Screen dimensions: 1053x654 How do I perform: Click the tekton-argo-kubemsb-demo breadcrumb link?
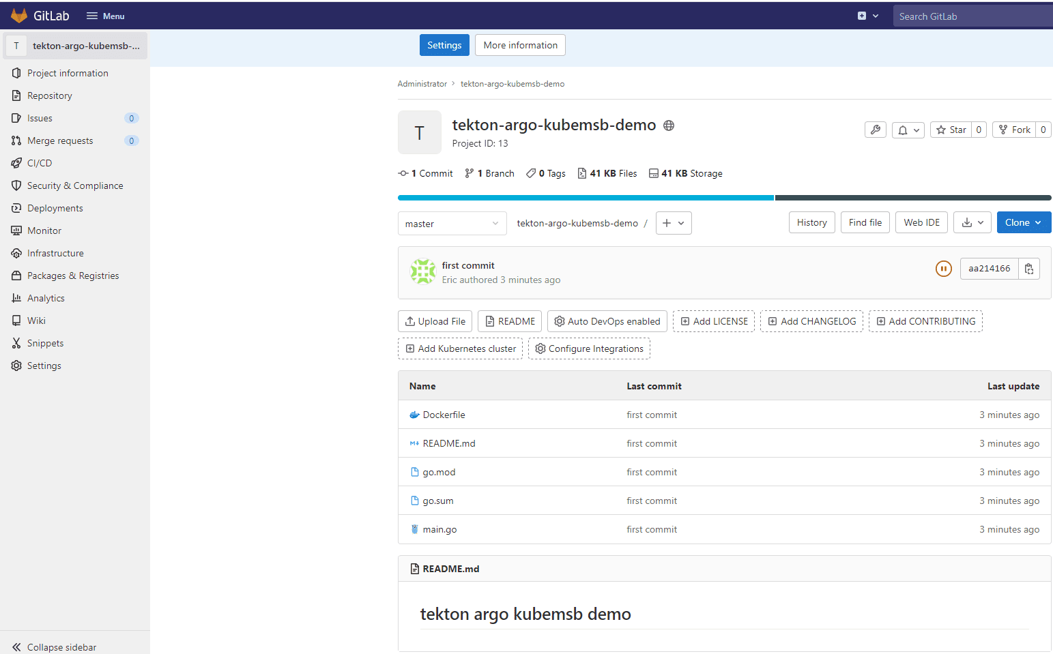tap(513, 84)
